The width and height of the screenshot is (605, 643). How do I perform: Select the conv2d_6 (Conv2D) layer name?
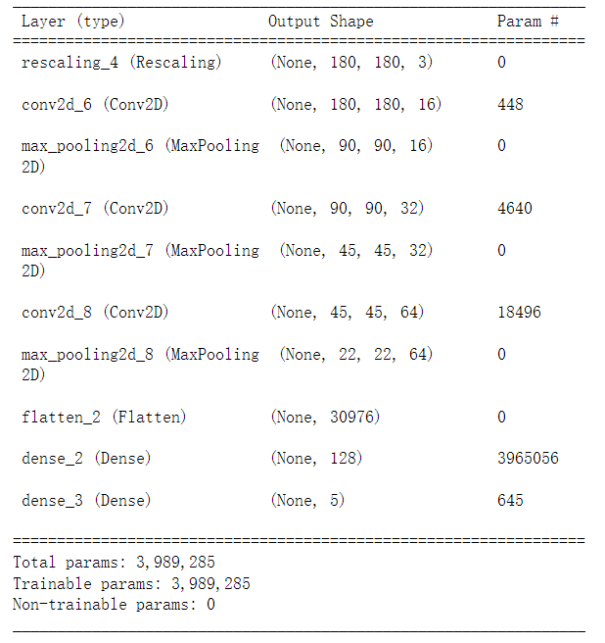(x=95, y=104)
